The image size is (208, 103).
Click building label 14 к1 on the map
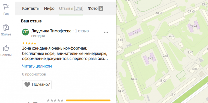(x=121, y=91)
